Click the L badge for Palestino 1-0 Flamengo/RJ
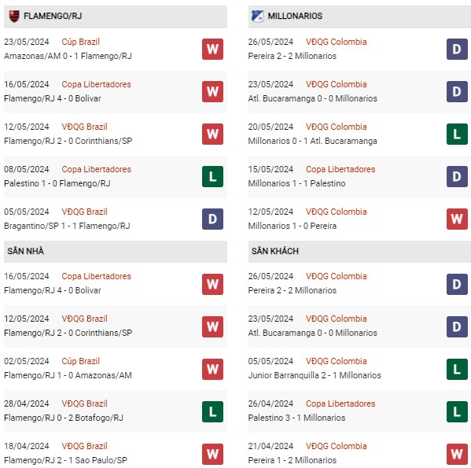The width and height of the screenshot is (471, 468). [x=212, y=177]
